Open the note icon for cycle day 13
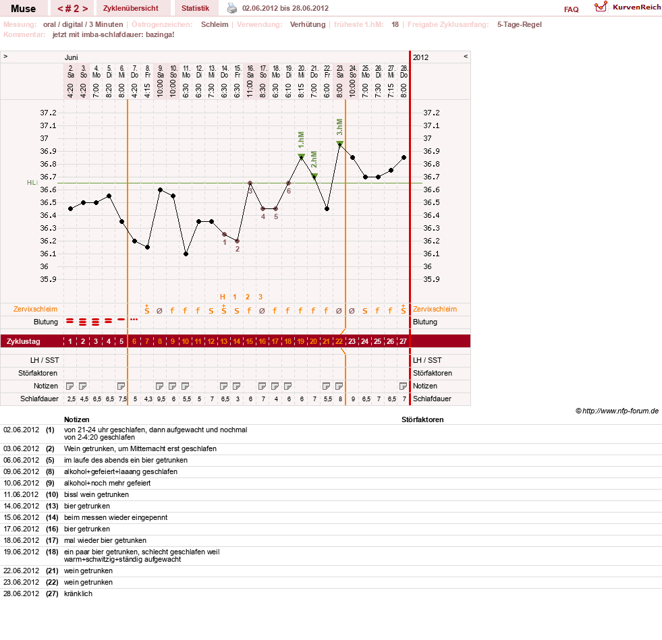The width and height of the screenshot is (662, 640). (x=224, y=386)
